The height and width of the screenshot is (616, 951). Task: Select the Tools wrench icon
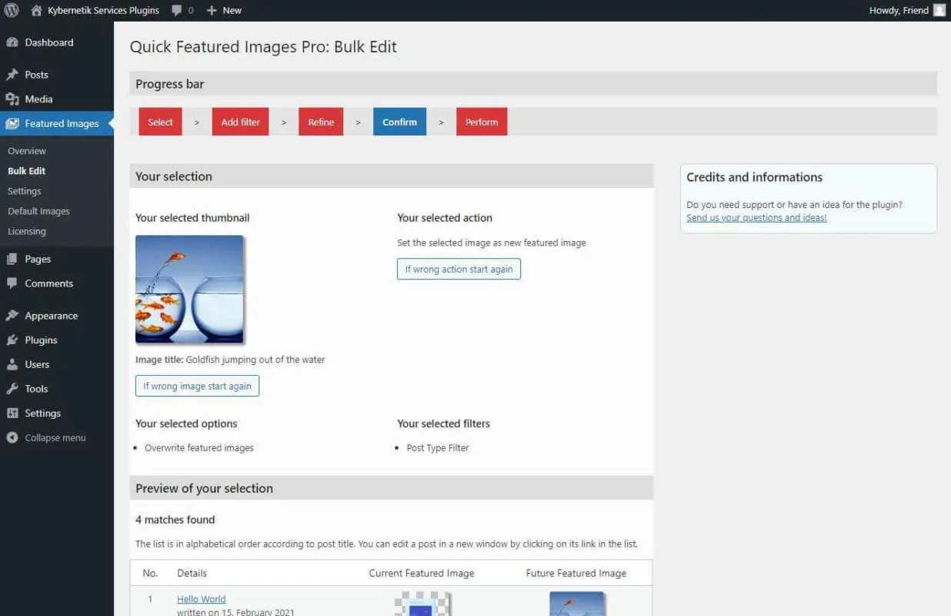point(12,388)
